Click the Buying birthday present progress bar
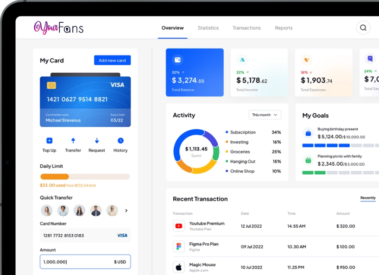 (x=341, y=145)
